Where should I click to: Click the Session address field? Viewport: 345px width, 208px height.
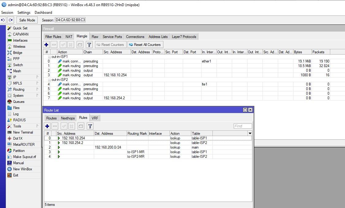point(70,20)
